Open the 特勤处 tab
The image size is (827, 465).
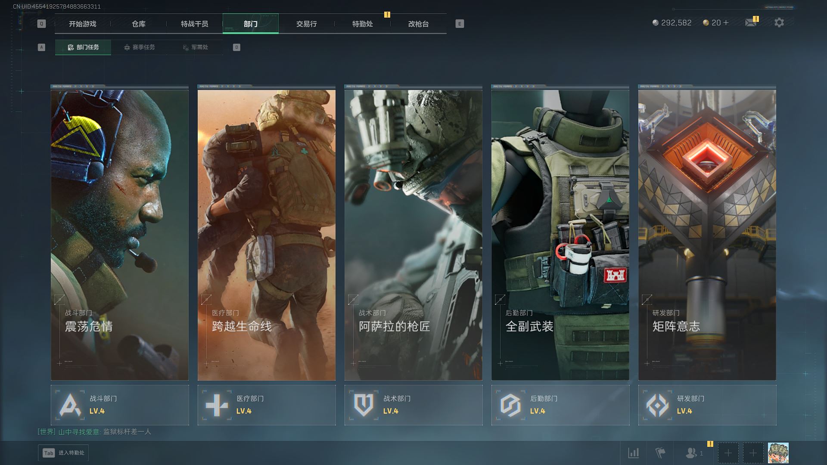362,24
